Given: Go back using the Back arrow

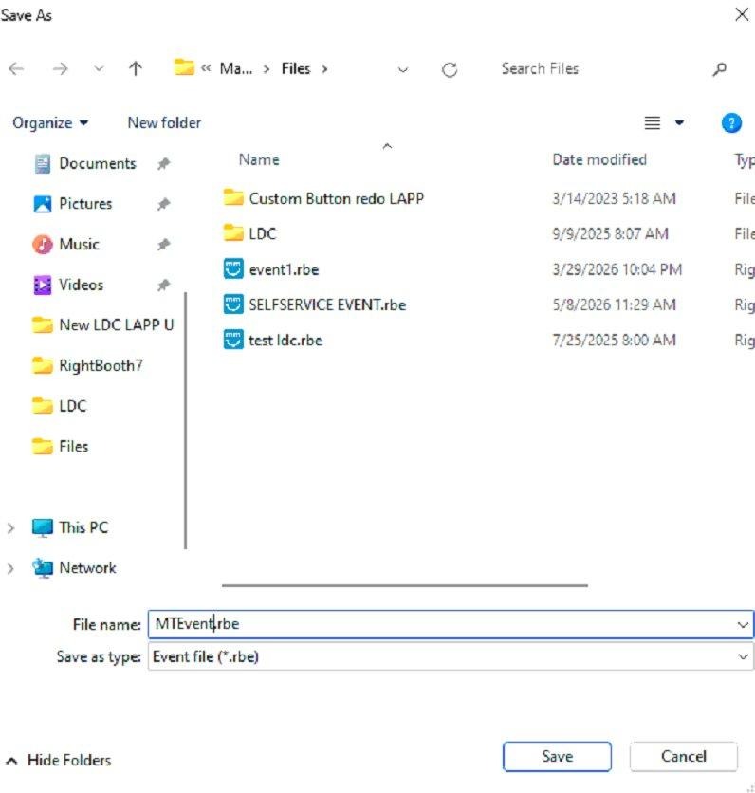Looking at the screenshot, I should coord(16,69).
